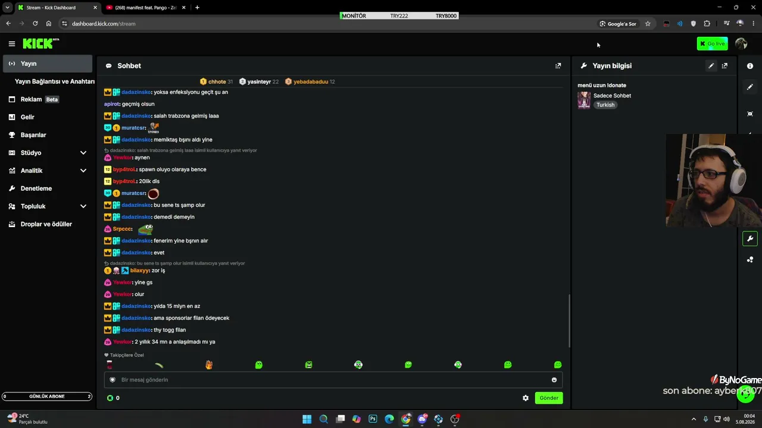
Task: Open the Denetleme page
Action: tap(48, 188)
